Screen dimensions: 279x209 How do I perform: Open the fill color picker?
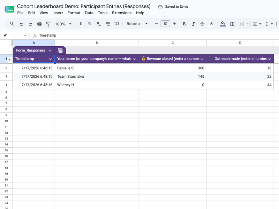point(223,24)
